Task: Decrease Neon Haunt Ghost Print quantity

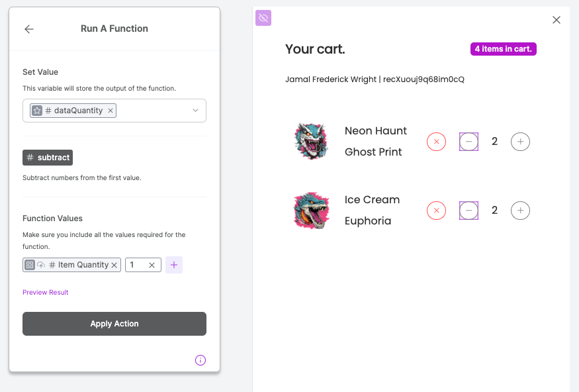Action: [x=468, y=142]
